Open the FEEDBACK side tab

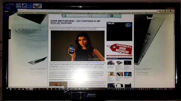(x=10, y=34)
